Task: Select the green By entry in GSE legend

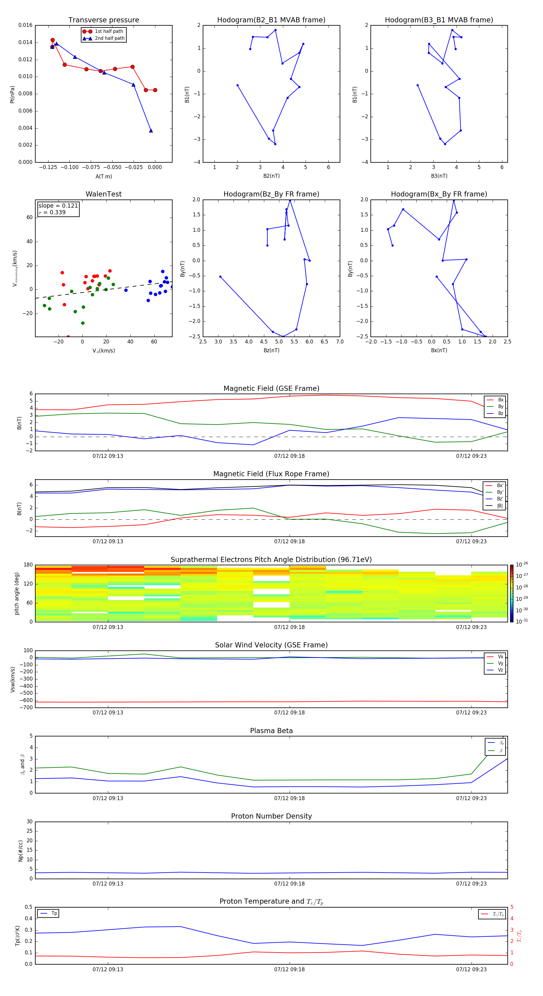Action: (x=495, y=406)
